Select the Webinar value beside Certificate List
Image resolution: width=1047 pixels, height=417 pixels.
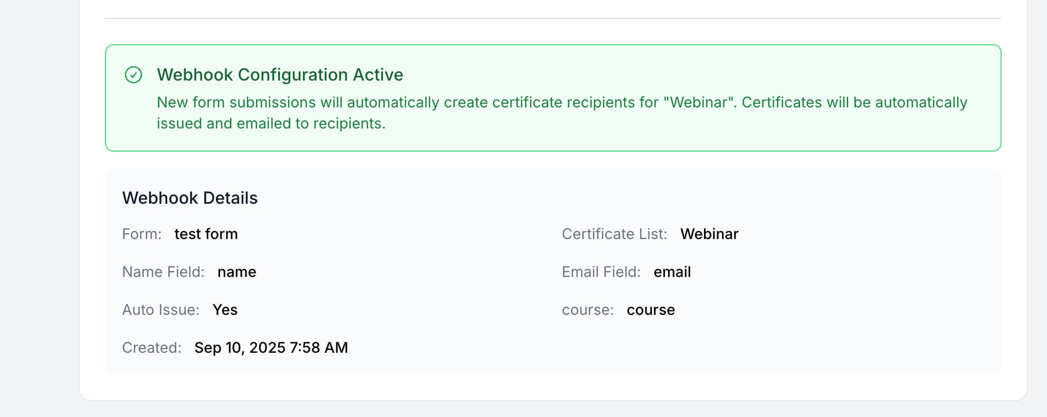tap(709, 234)
